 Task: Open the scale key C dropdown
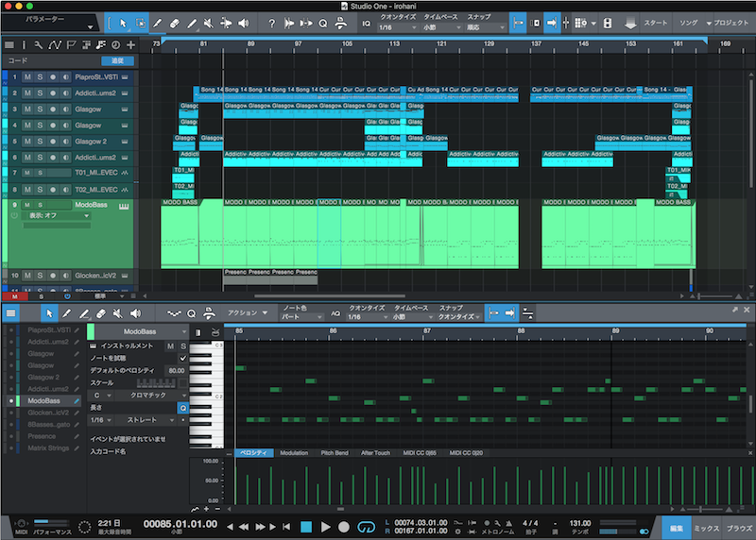102,396
